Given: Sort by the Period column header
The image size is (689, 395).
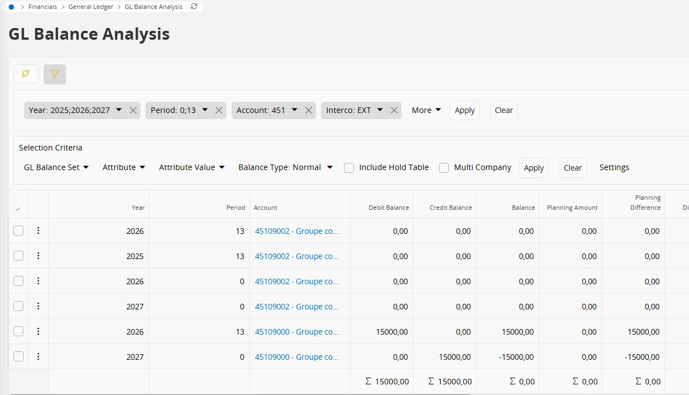Looking at the screenshot, I should 235,208.
